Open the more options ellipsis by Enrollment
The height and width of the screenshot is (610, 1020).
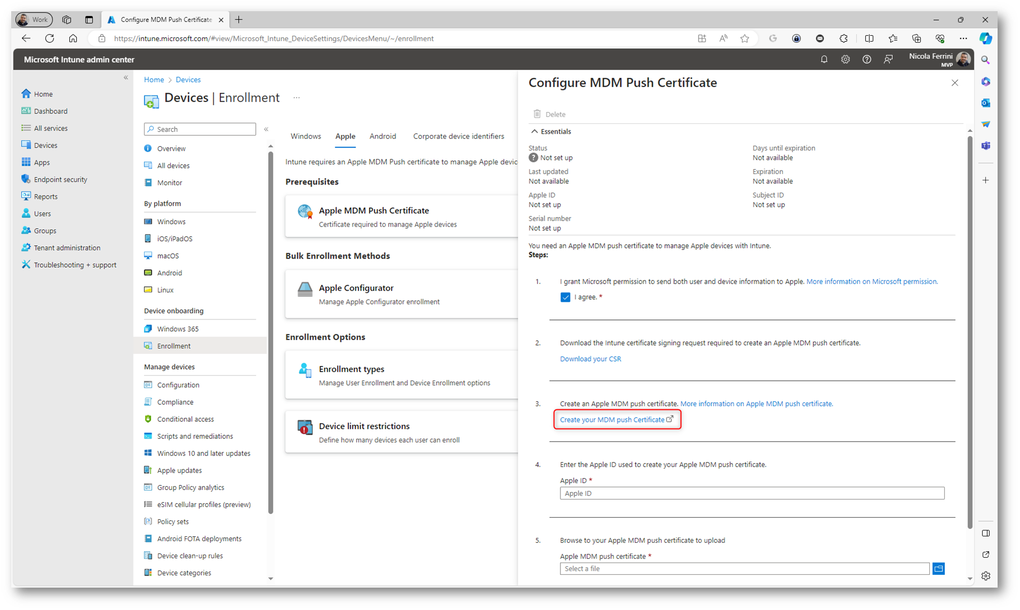click(x=296, y=98)
